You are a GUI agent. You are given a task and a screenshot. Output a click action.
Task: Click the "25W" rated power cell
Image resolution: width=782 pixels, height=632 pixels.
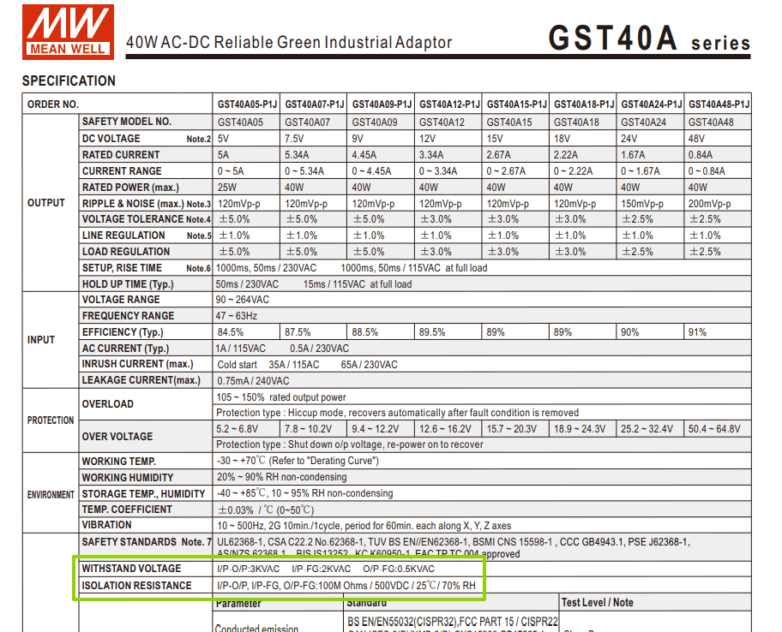[x=227, y=188]
